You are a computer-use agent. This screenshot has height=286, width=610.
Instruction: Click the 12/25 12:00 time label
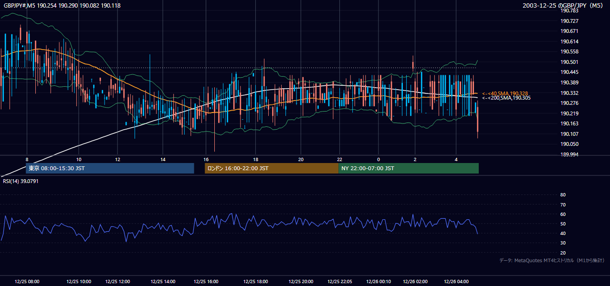[x=118, y=281]
